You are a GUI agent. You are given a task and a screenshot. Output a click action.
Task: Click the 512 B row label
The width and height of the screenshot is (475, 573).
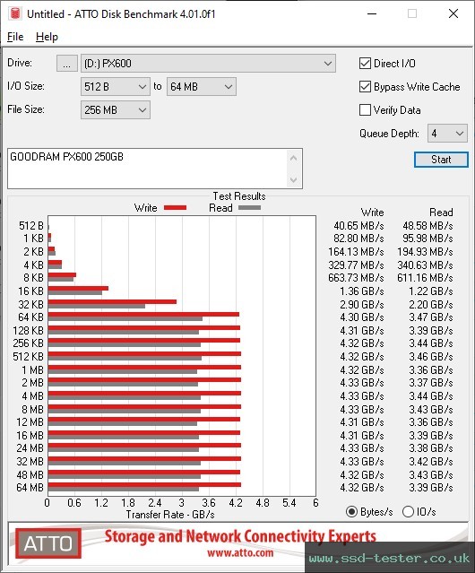(31, 226)
